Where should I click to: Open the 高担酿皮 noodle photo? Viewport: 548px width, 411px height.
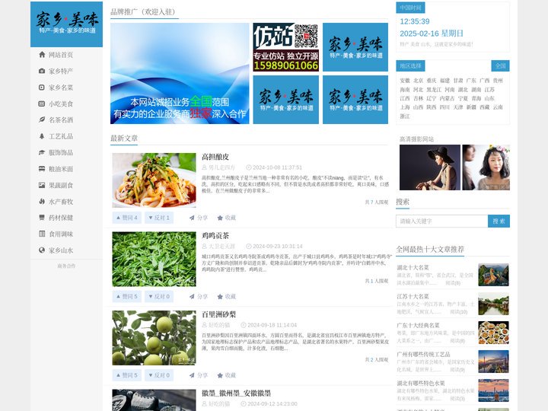click(154, 180)
